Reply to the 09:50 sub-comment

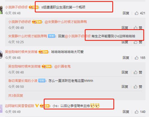pos(125,86)
